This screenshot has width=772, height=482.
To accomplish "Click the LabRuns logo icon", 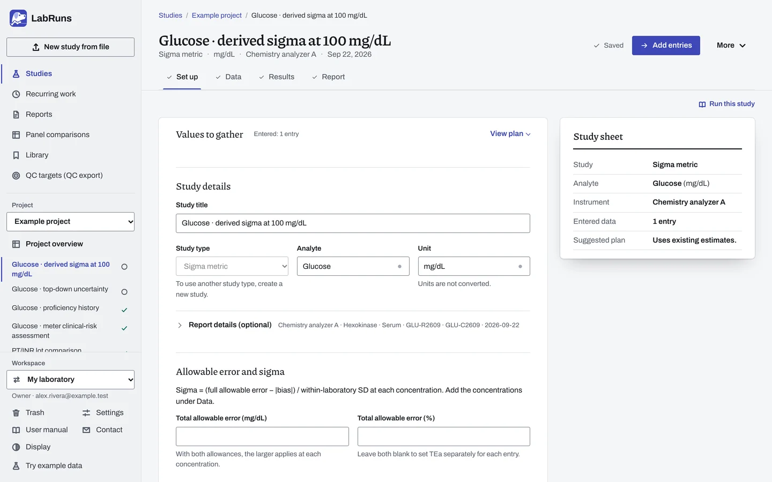I will [x=18, y=18].
